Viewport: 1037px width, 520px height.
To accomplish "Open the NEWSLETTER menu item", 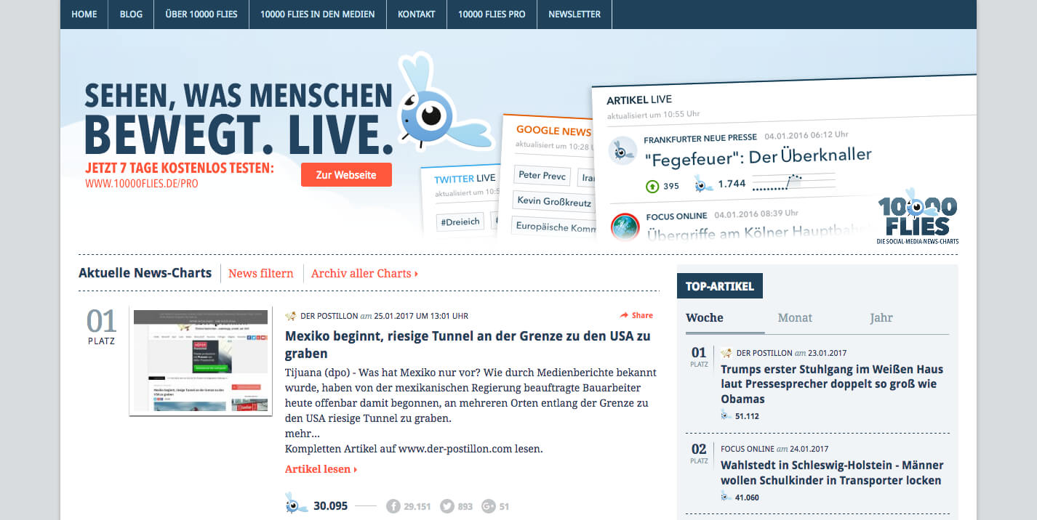I will 574,15.
